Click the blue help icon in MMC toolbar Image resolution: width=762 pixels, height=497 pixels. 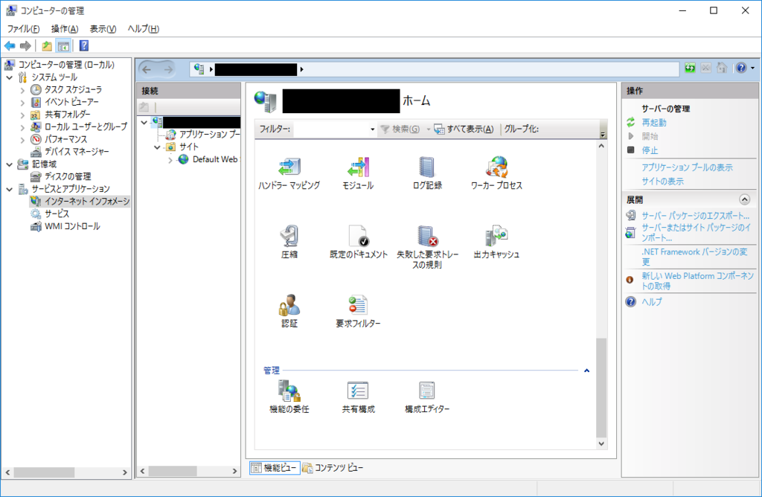coord(83,45)
